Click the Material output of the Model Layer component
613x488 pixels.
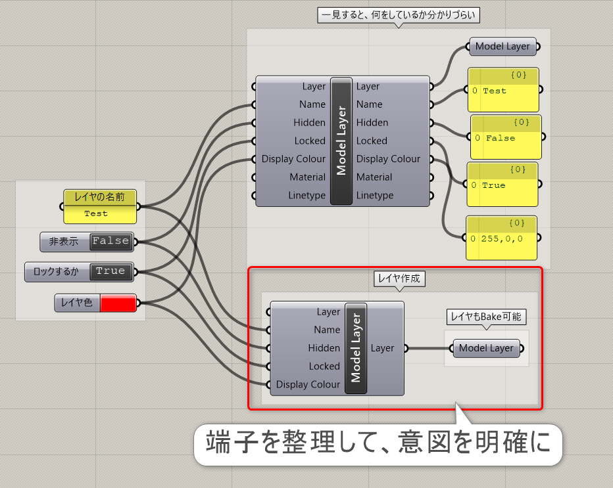click(374, 177)
